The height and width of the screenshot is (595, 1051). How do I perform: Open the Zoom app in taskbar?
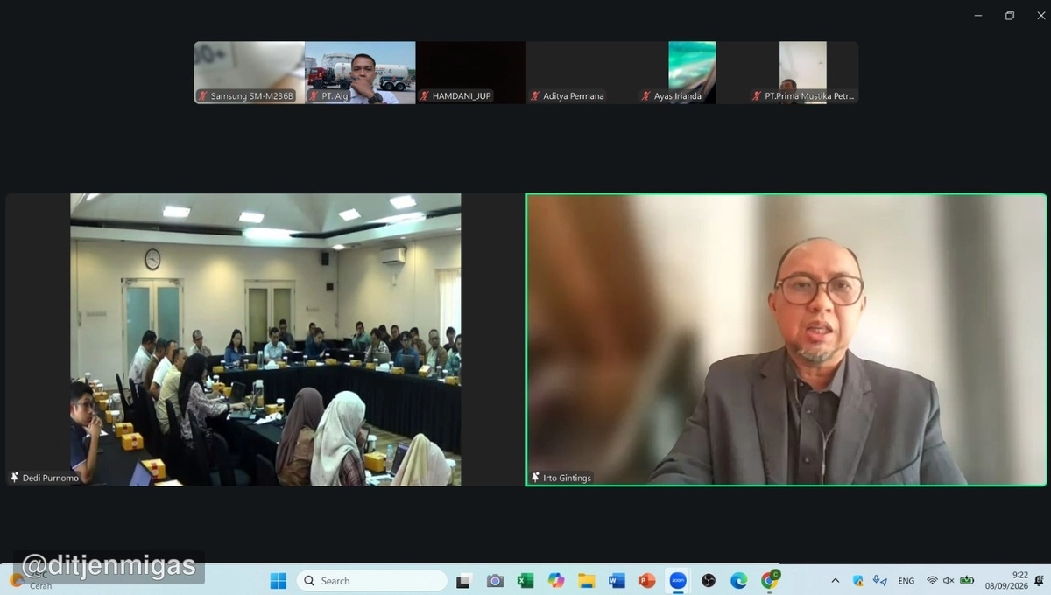point(678,581)
